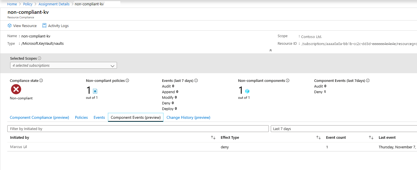Open Policy from the breadcrumb trail
This screenshot has height=170, width=417.
pos(27,4)
